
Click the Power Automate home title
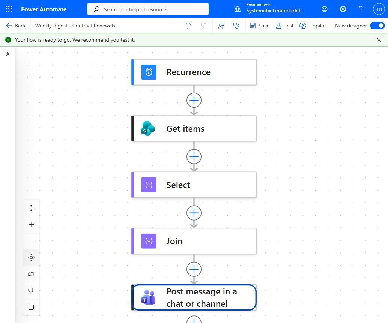(x=44, y=9)
